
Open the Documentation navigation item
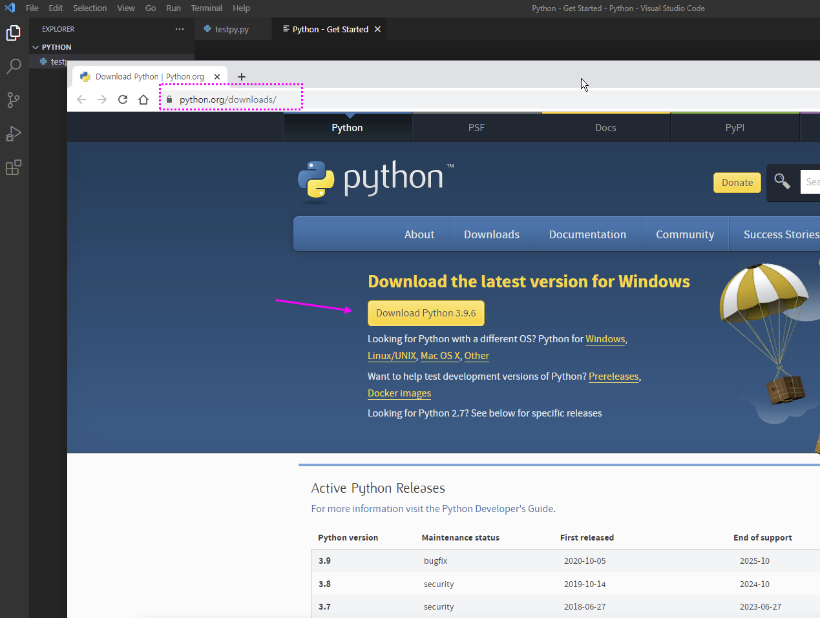587,234
